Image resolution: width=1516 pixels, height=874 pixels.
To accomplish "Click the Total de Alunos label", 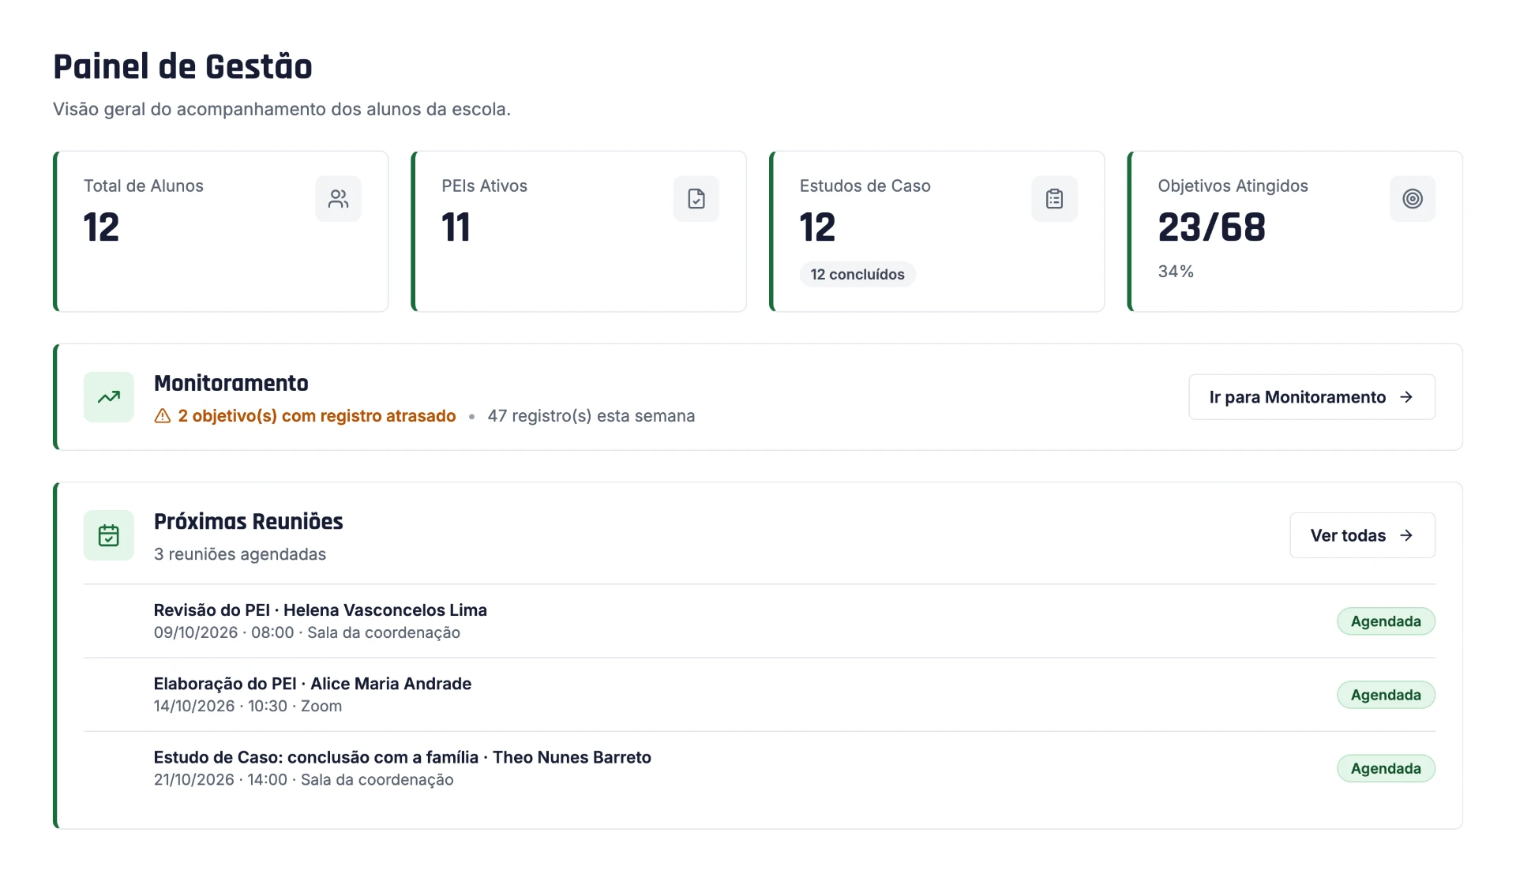I will click(144, 186).
